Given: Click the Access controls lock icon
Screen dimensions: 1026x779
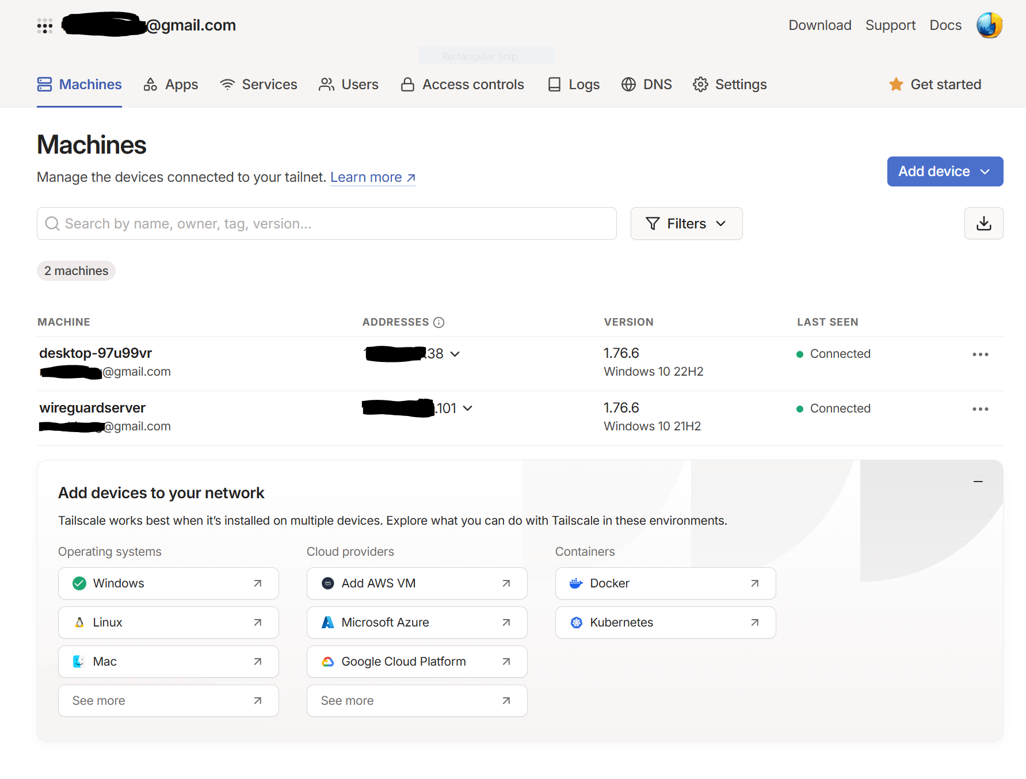Looking at the screenshot, I should (x=407, y=85).
